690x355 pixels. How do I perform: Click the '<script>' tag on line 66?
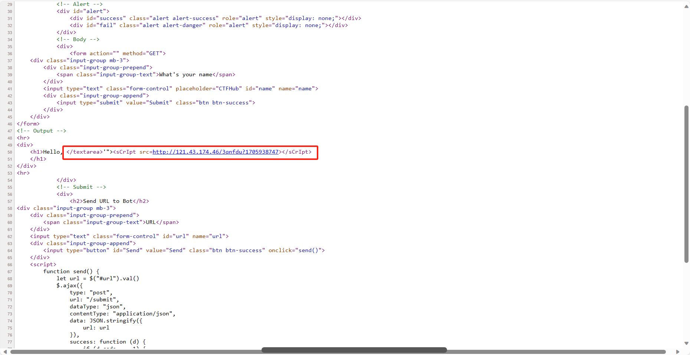coord(43,264)
